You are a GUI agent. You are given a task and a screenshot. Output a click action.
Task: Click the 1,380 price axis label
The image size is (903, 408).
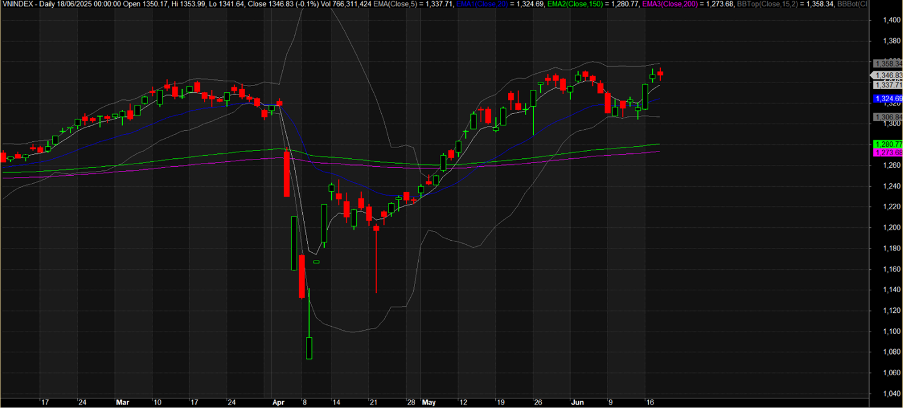(891, 41)
